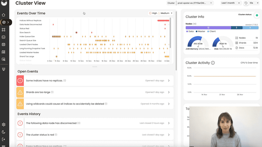This screenshot has width=262, height=147.
Task: Open 'Some indices have no replicas' open event
Action: [x=95, y=81]
